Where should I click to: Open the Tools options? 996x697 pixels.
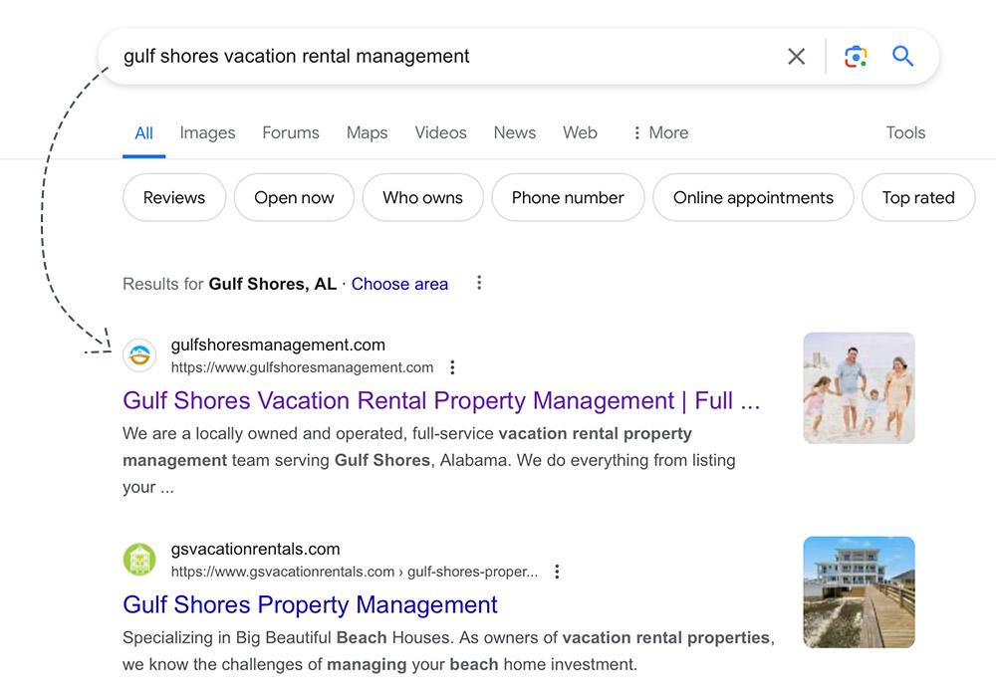(905, 132)
